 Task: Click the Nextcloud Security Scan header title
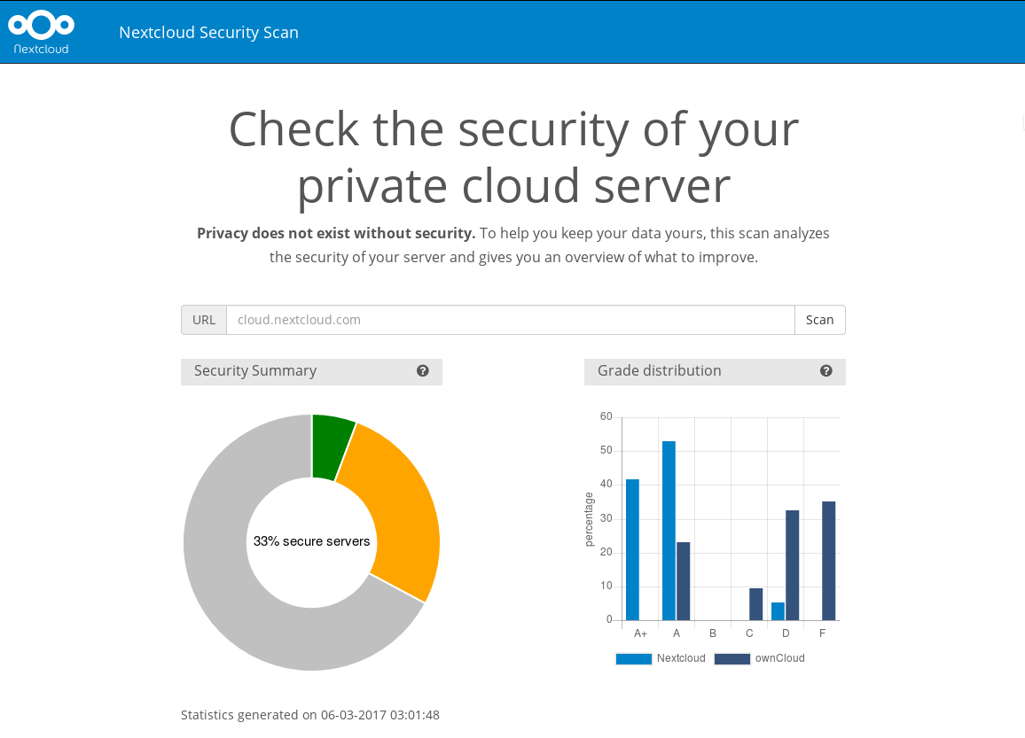point(208,32)
